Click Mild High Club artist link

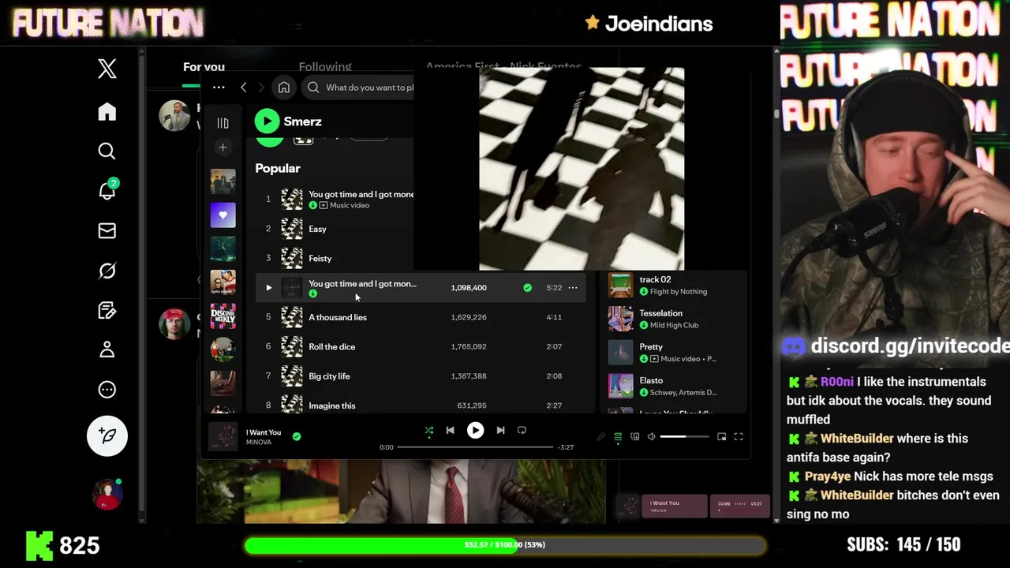click(674, 325)
